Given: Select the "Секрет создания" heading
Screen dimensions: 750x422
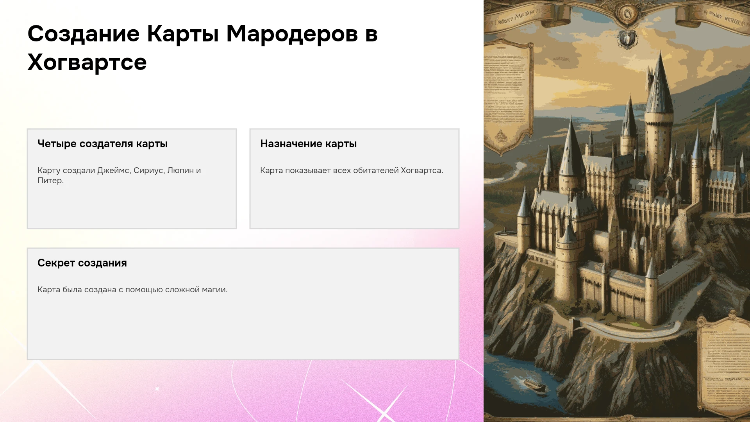Looking at the screenshot, I should coord(82,263).
